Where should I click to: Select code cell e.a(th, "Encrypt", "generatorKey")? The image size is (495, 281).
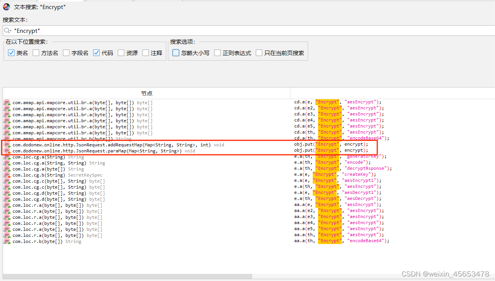coord(340,156)
